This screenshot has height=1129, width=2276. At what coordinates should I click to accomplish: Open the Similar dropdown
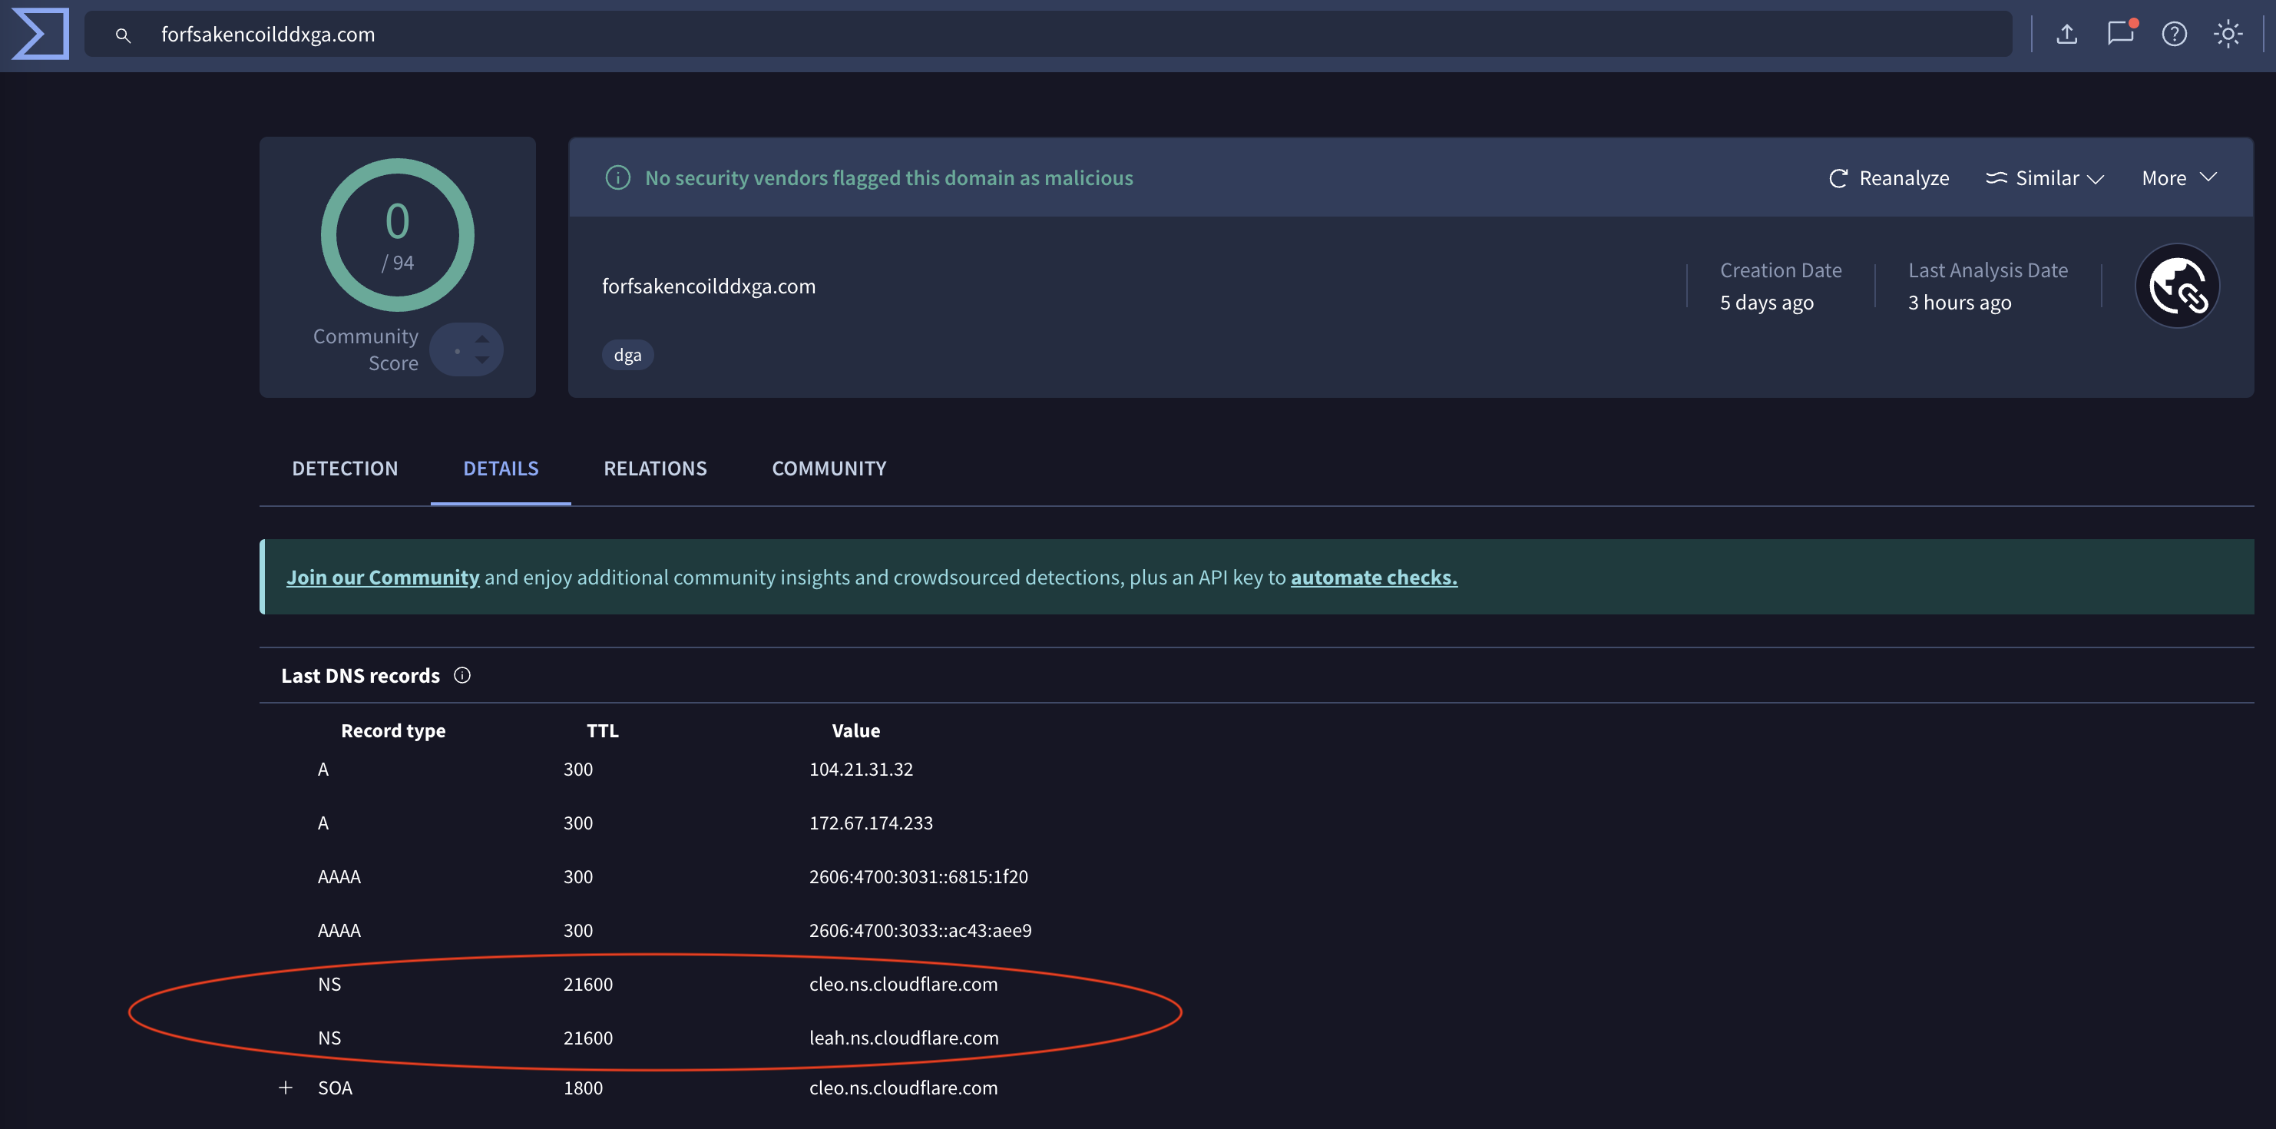[x=2045, y=177]
